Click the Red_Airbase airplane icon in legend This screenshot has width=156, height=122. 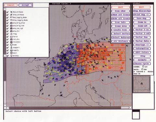tap(11, 12)
